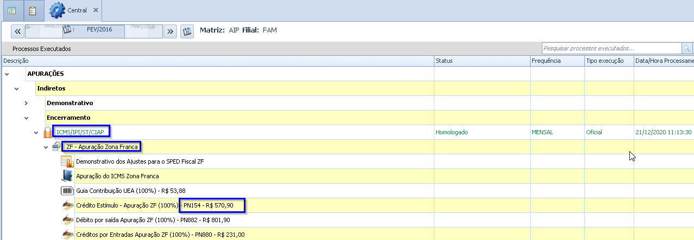Click the report icon of Demonstrativo dos Ajustes
This screenshot has width=694, height=240.
point(67,161)
